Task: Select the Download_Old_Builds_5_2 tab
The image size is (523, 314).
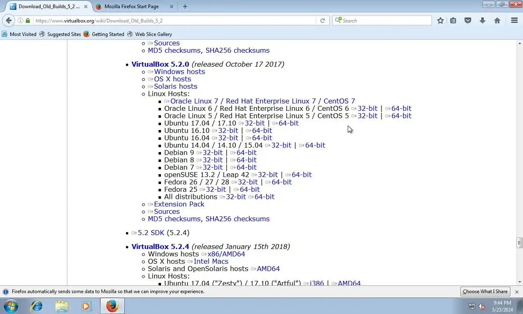Action: click(x=49, y=7)
